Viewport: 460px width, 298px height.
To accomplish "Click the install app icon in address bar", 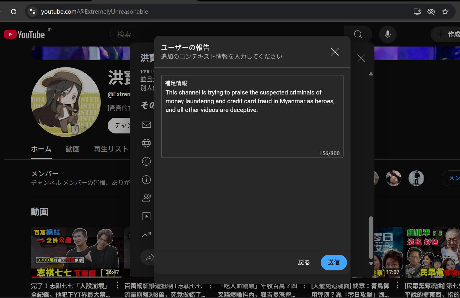I will point(417,12).
